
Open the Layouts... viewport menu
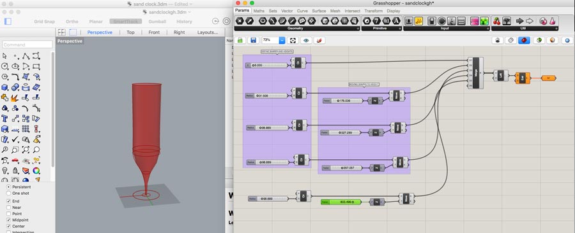coord(208,32)
